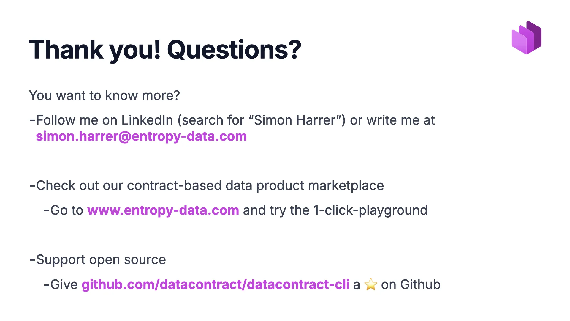Click the "You want to know more?" line
Screen dimensions: 570x321
coord(104,96)
